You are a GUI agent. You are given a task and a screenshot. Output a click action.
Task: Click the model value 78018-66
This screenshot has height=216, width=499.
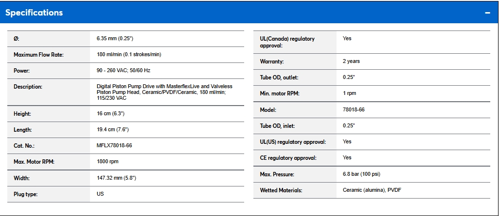tap(354, 109)
